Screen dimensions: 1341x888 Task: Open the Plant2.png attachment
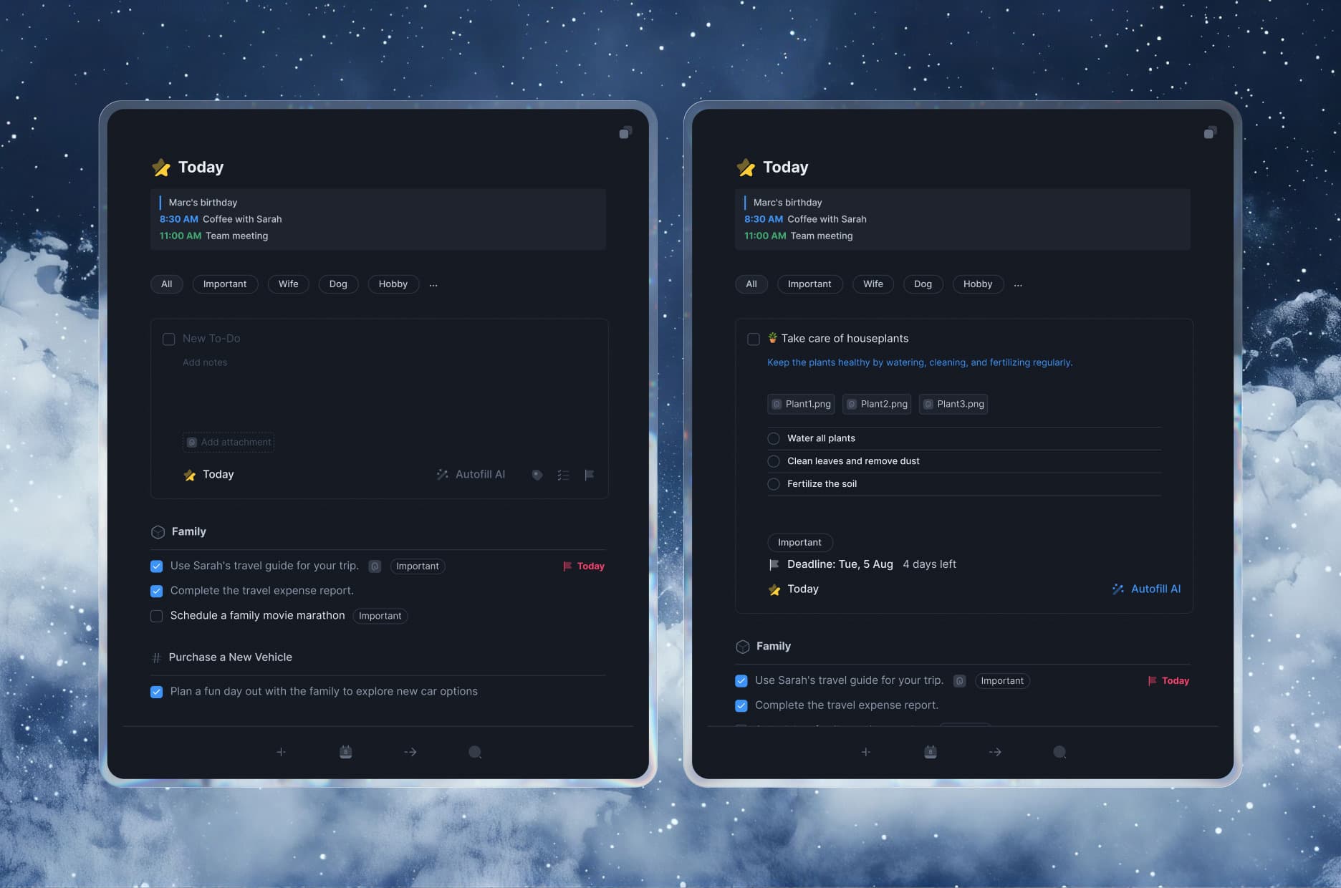click(877, 404)
